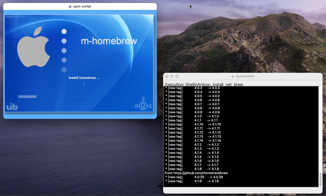Select the 4.1.6 -> 4.1.6 tag line
This screenshot has height=196, width=326.
pos(192,161)
